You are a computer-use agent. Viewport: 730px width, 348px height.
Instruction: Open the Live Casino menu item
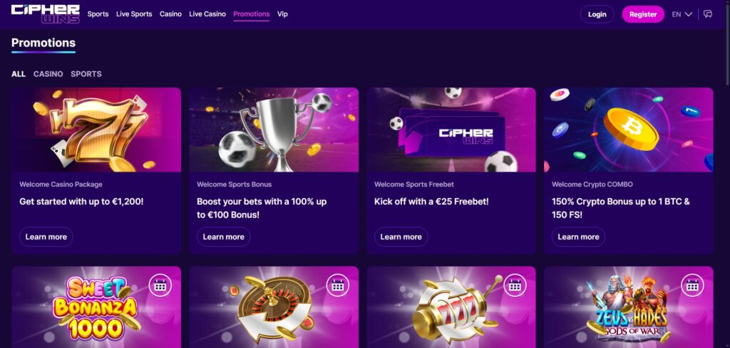pos(207,14)
